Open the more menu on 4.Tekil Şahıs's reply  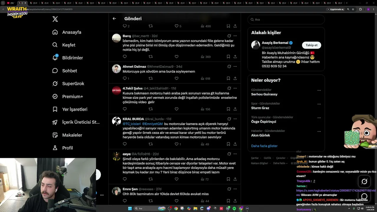(235, 88)
